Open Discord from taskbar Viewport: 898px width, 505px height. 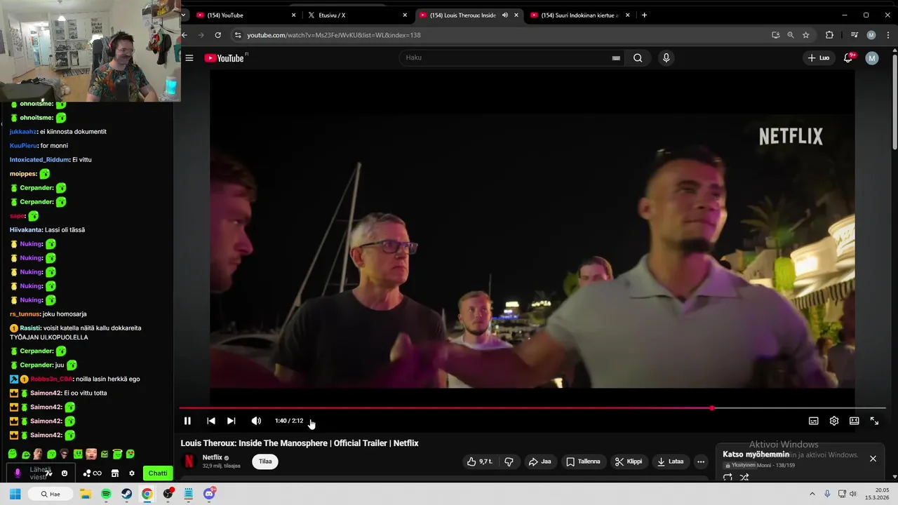click(x=209, y=494)
